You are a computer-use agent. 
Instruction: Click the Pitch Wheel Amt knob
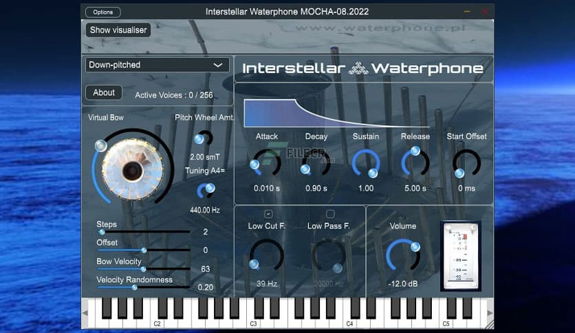pos(204,138)
